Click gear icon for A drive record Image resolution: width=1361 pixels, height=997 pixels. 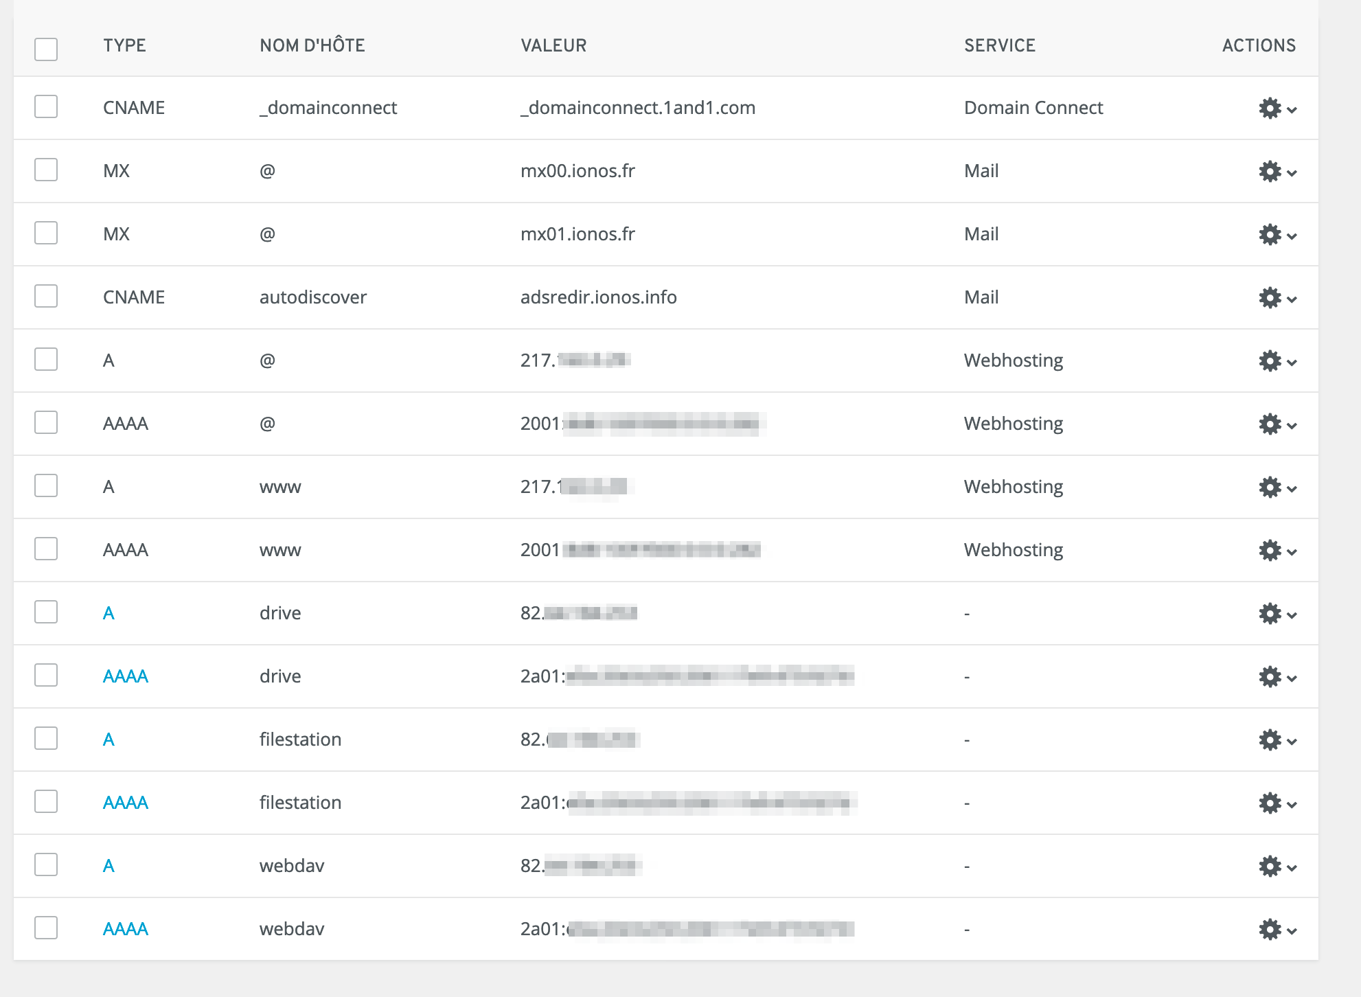(1270, 614)
